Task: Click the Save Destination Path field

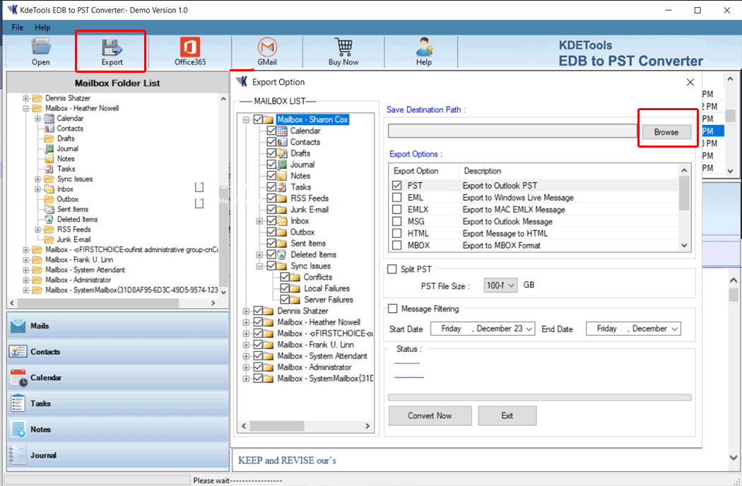Action: click(513, 131)
